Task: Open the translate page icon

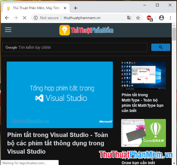Action: [x=129, y=18]
